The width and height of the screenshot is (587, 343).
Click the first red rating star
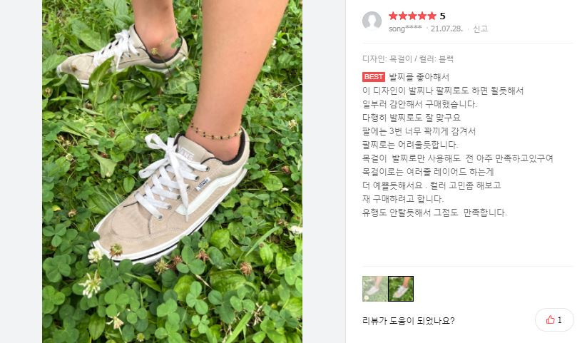coord(393,16)
